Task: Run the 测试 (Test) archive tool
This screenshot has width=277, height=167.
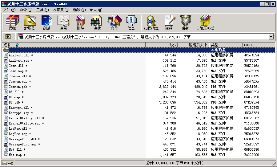Action: [x=46, y=22]
